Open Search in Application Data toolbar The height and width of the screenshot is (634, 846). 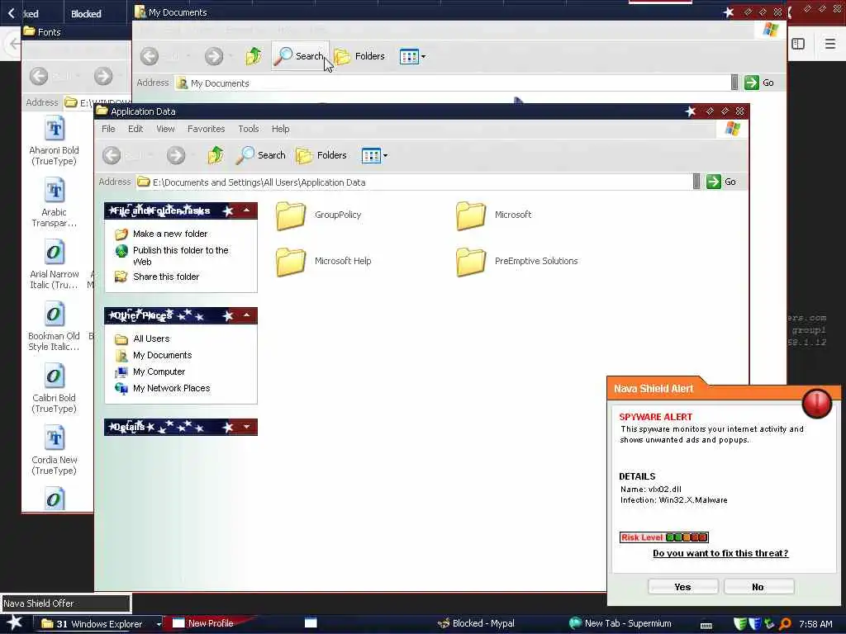(x=261, y=155)
